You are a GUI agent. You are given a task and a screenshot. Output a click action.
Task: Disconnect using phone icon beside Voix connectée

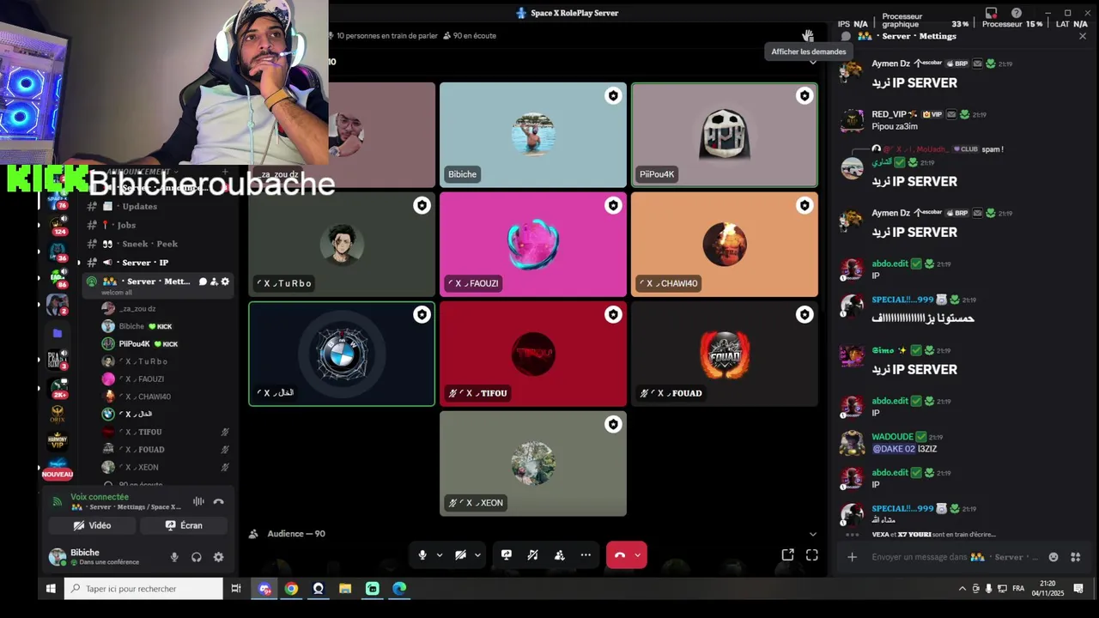coord(219,501)
